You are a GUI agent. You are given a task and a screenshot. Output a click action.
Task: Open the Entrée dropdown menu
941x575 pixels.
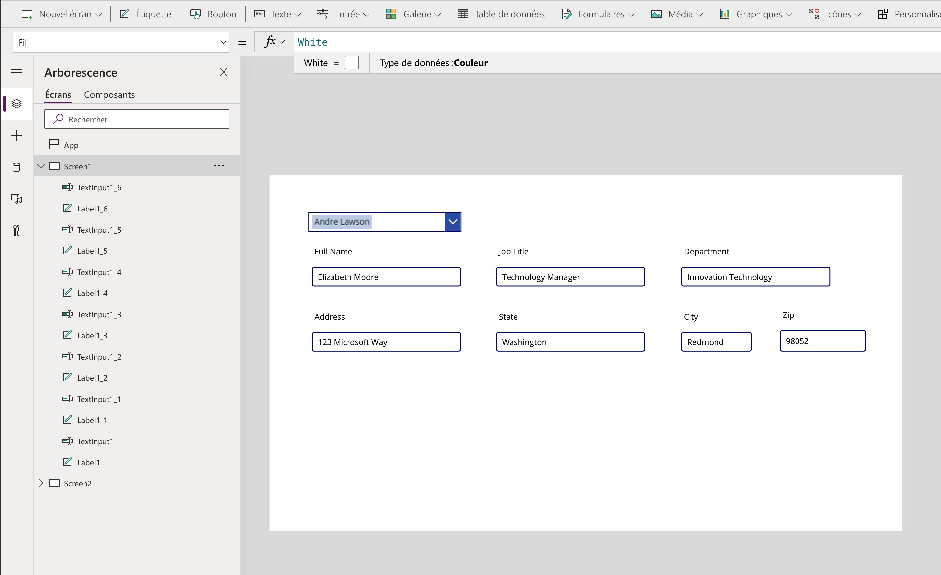pos(343,14)
